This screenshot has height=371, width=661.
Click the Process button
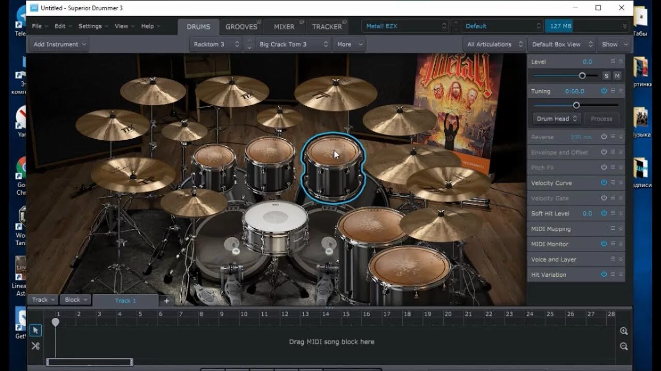pos(602,119)
